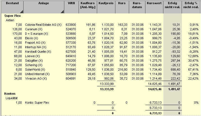Select the Liquidität subgroup row

coord(12,98)
